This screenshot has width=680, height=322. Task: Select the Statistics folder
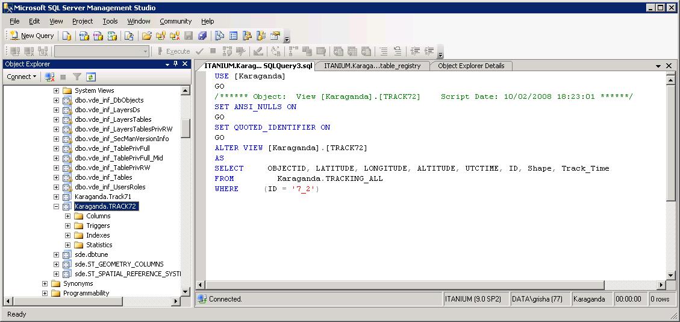click(x=99, y=245)
